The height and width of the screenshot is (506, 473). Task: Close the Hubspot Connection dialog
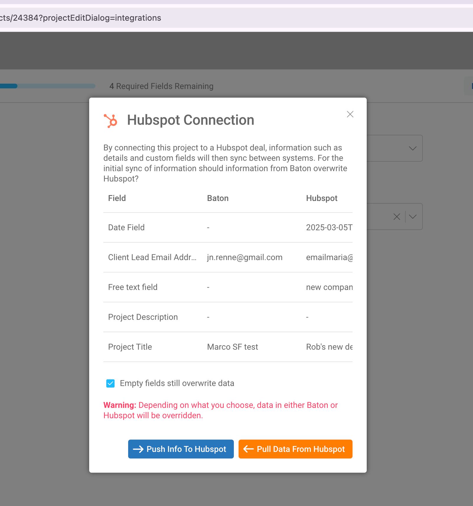350,114
